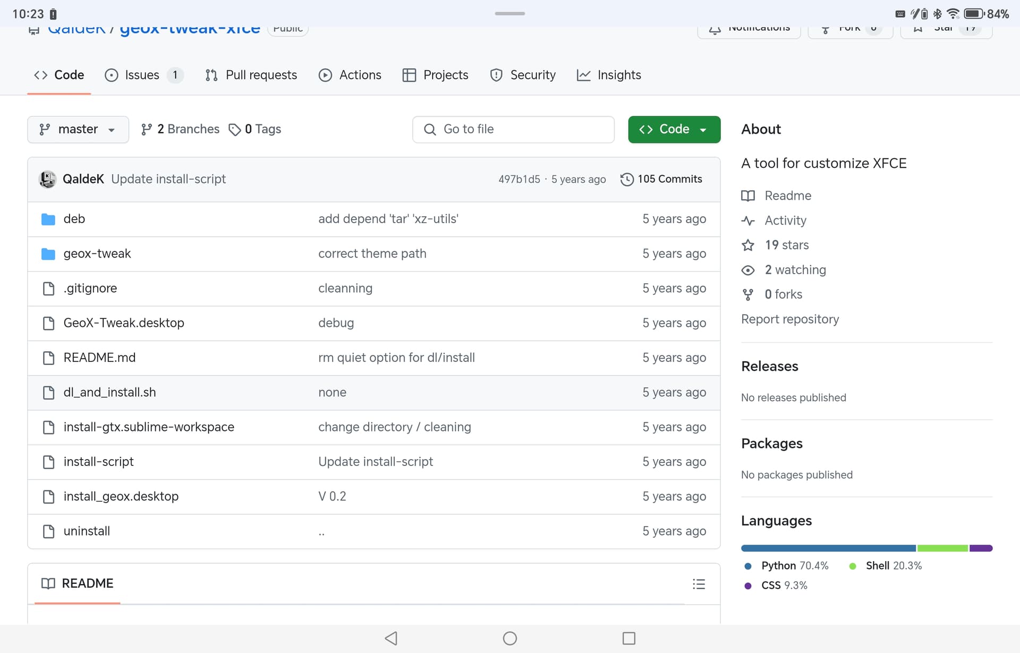This screenshot has height=653, width=1020.
Task: Click the install-gtx.sublime-workspace file icon
Action: pos(48,427)
